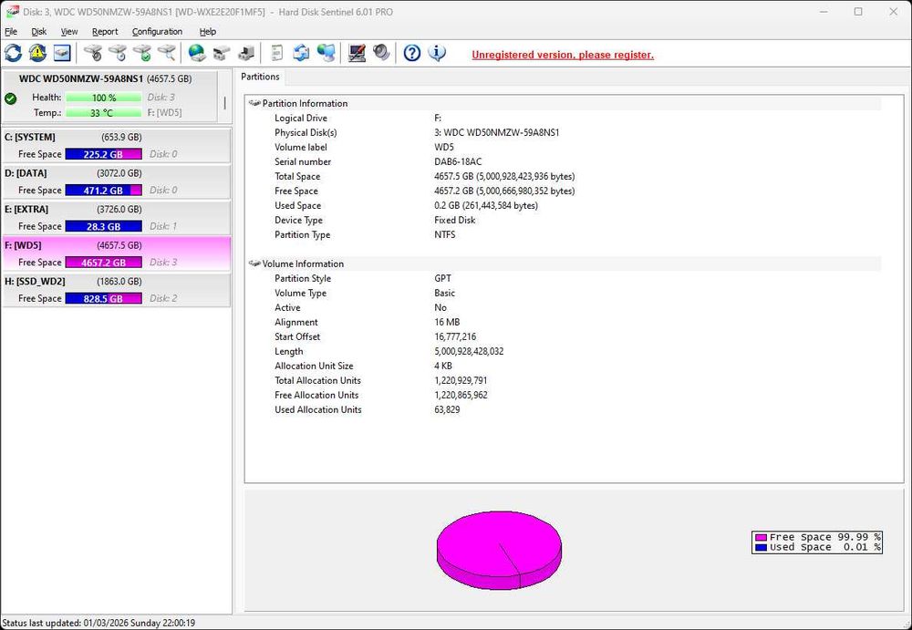Click the Partition Information section header
This screenshot has height=630, width=912.
pos(565,103)
